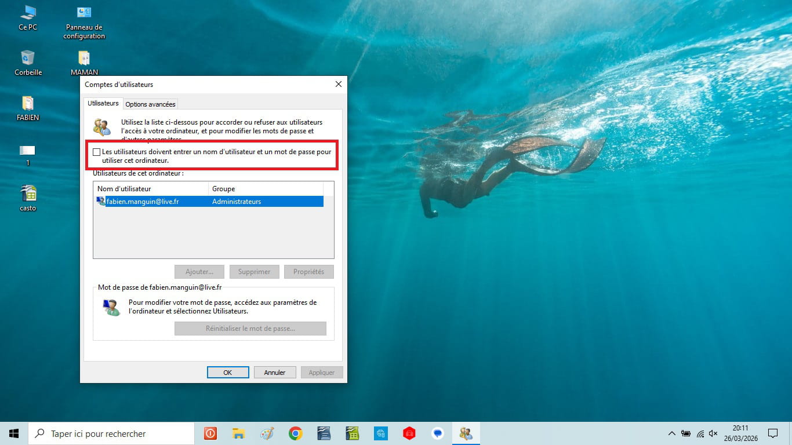Click the muted volume tray icon
792x445 pixels.
714,433
